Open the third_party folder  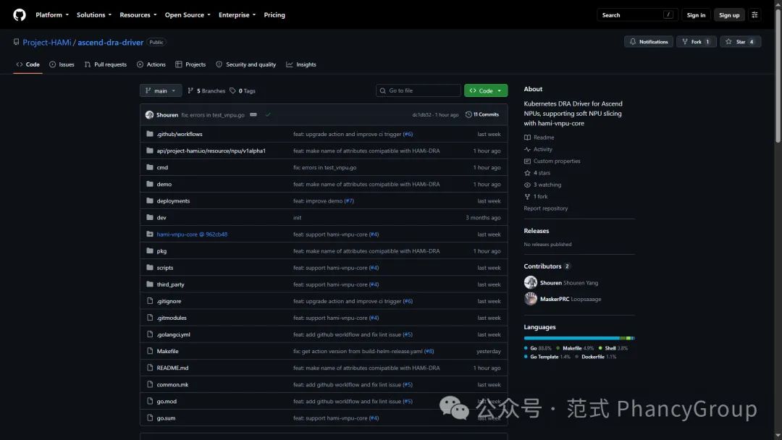coord(171,284)
